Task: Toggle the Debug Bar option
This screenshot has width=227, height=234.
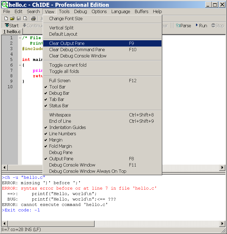Action: tap(102, 93)
